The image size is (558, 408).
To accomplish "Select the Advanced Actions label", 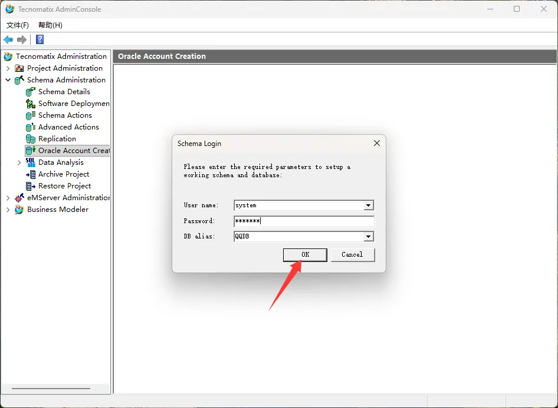I will tap(68, 127).
